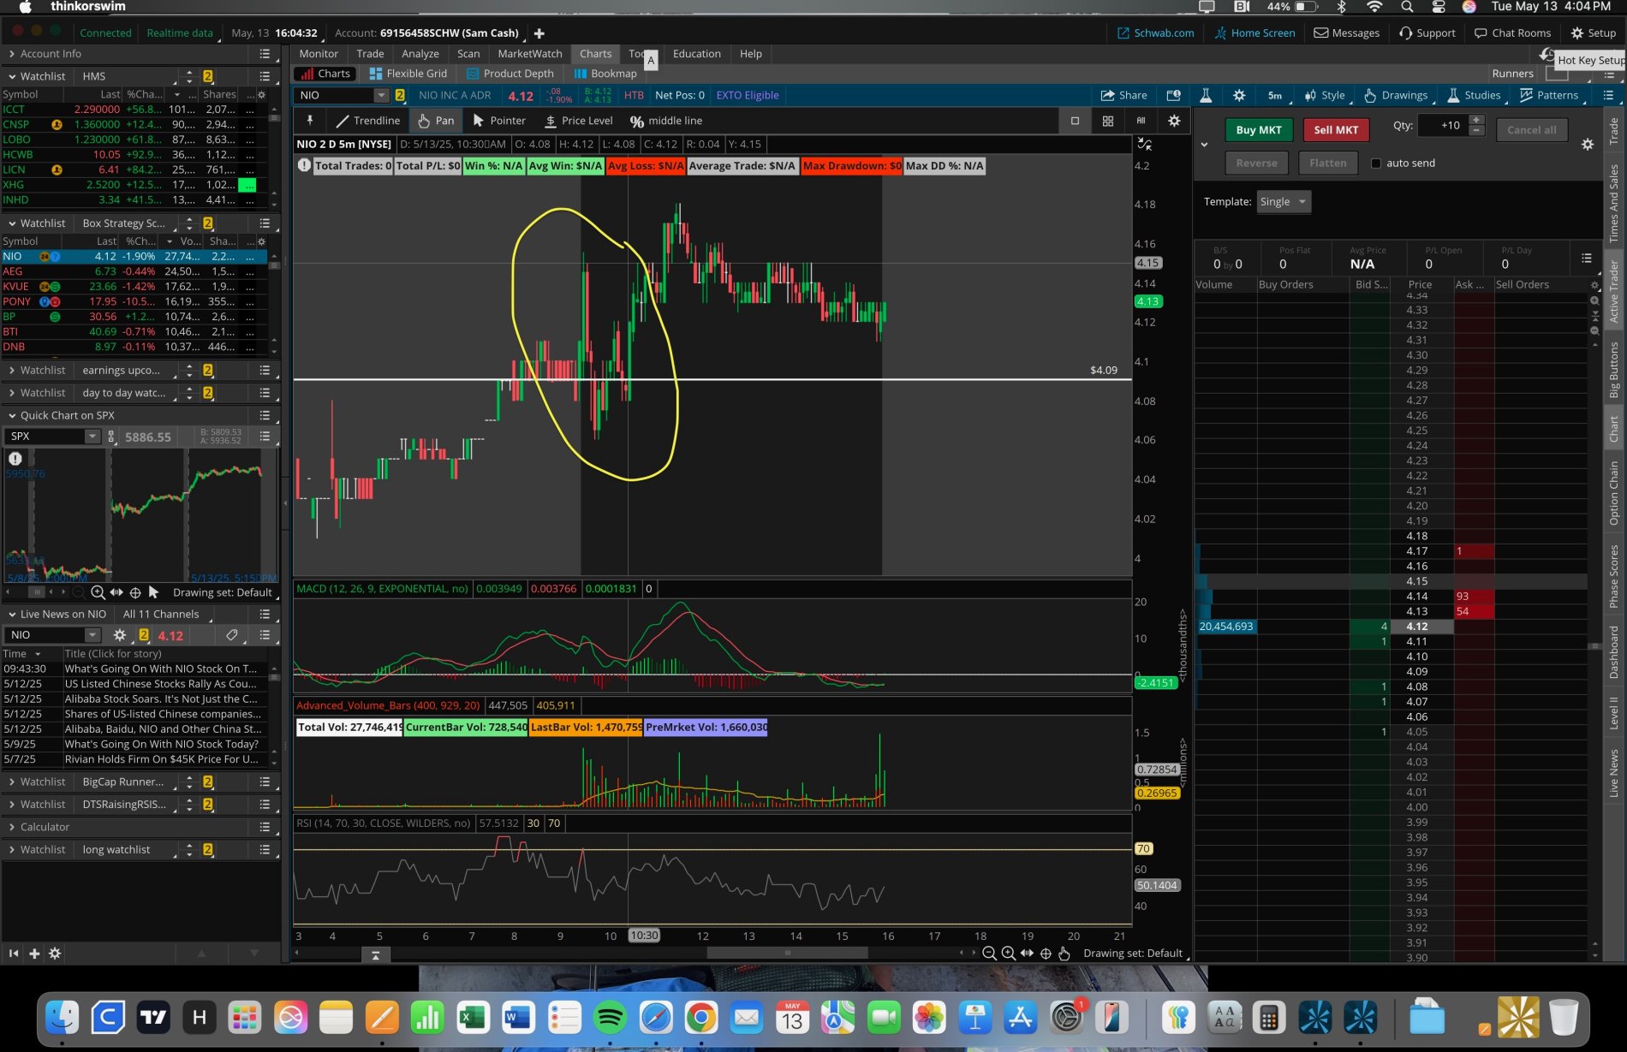Toggle the All drawings button

(x=1141, y=121)
